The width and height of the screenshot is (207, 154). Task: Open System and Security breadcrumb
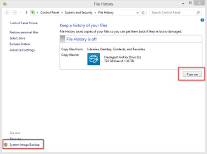click(79, 13)
